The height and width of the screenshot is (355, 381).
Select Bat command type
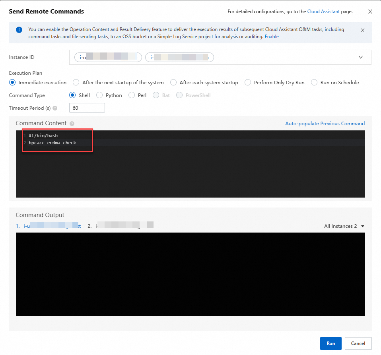[x=156, y=95]
